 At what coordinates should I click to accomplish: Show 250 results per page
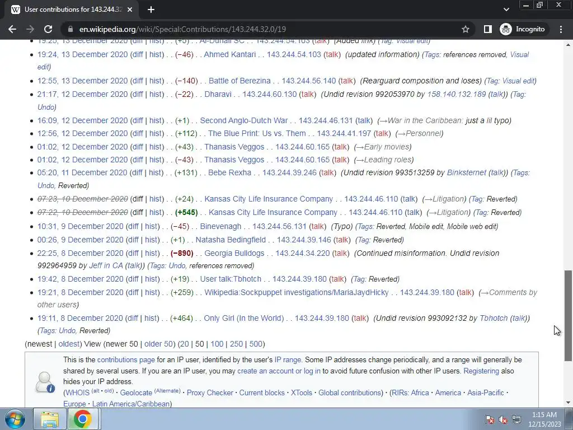(236, 344)
